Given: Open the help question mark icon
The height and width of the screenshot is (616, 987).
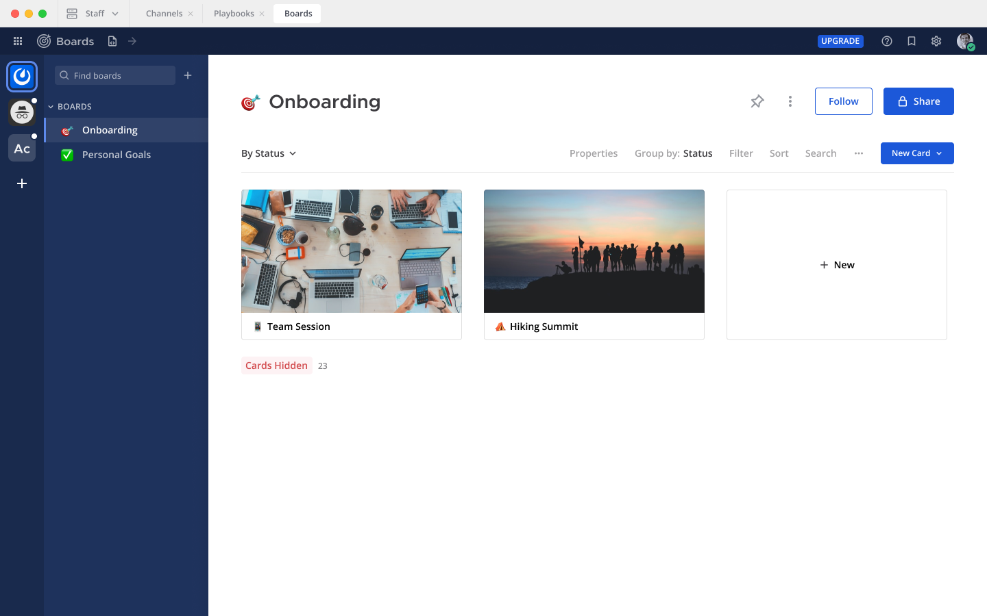Looking at the screenshot, I should point(887,41).
